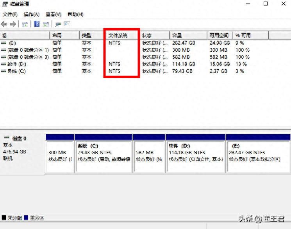Select the 系统 (C:) partition block on disk map
The height and width of the screenshot is (229, 291).
coord(104,154)
